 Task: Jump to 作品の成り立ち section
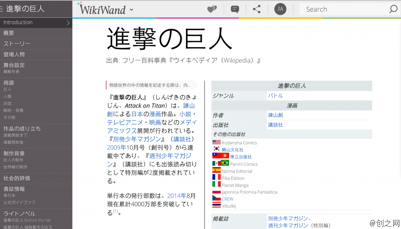[x=22, y=128]
